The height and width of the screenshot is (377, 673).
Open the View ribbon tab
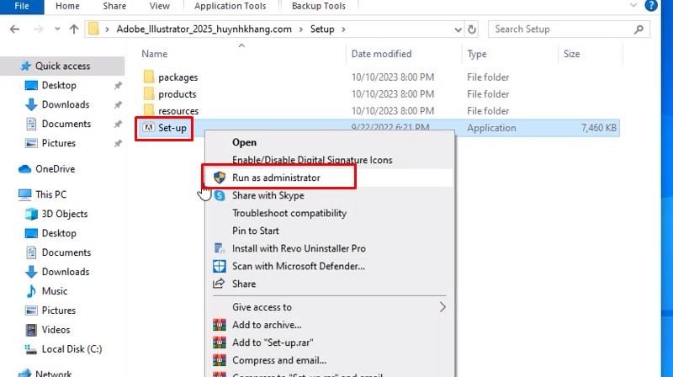(159, 6)
